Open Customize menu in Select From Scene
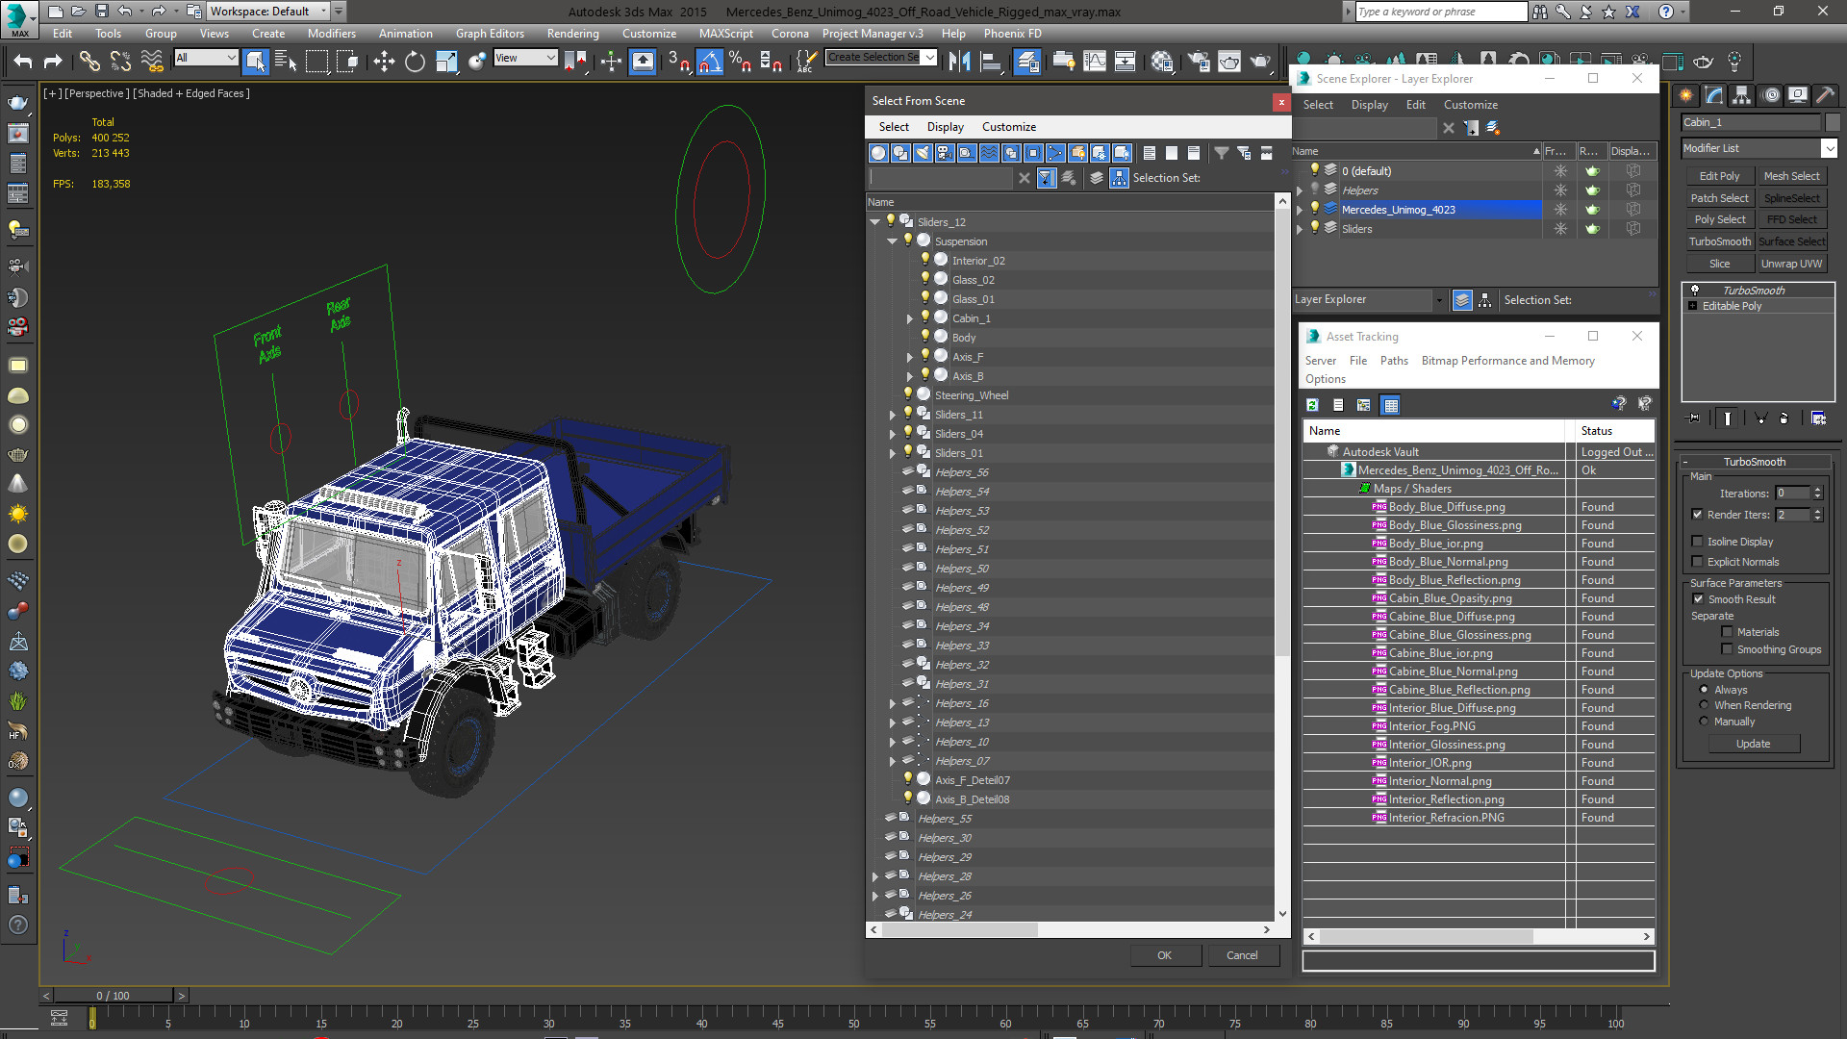 point(1008,127)
